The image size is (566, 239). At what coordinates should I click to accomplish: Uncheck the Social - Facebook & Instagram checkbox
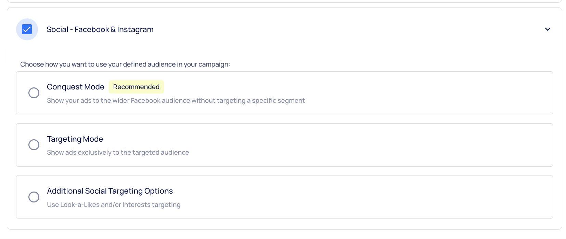pos(27,29)
